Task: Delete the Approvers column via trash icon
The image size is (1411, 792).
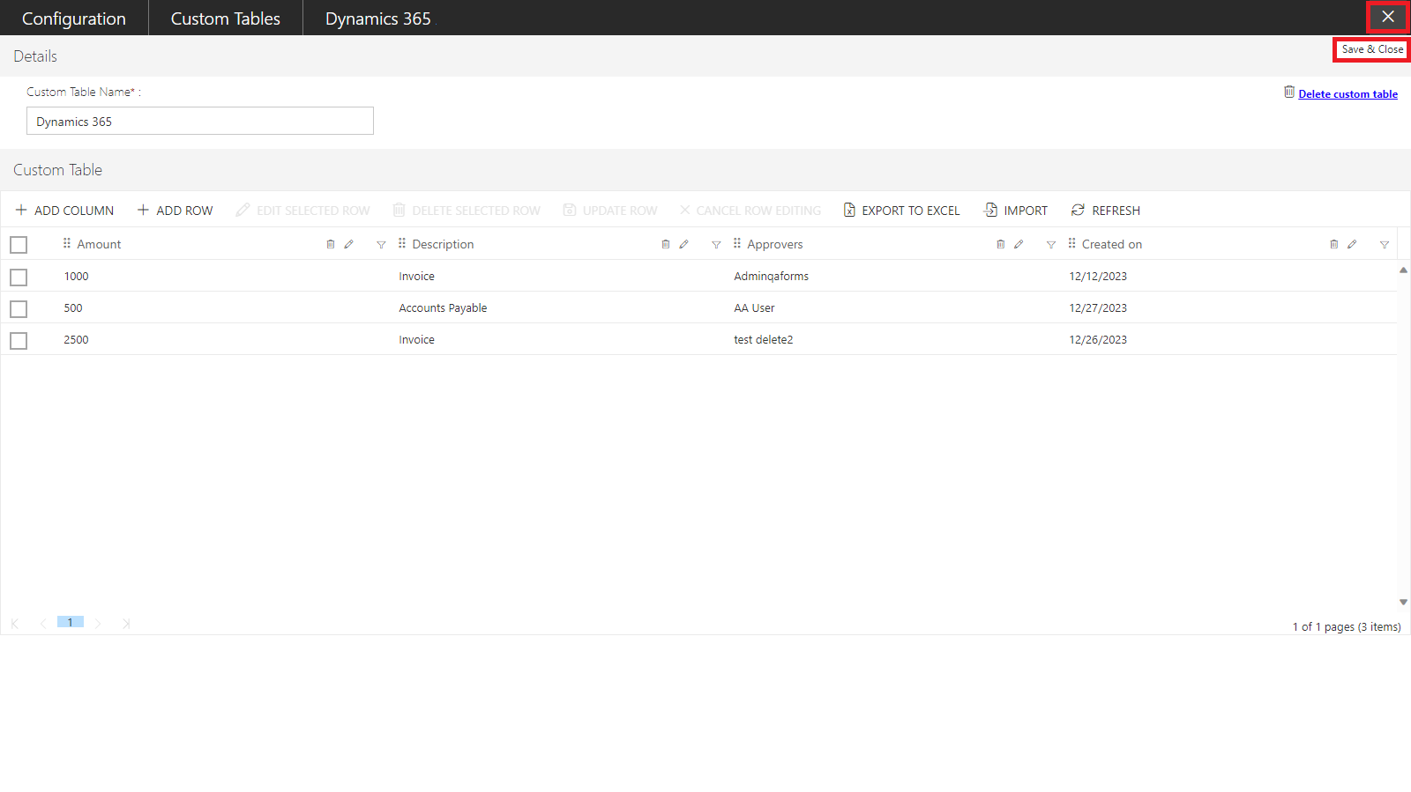Action: [x=1001, y=245]
